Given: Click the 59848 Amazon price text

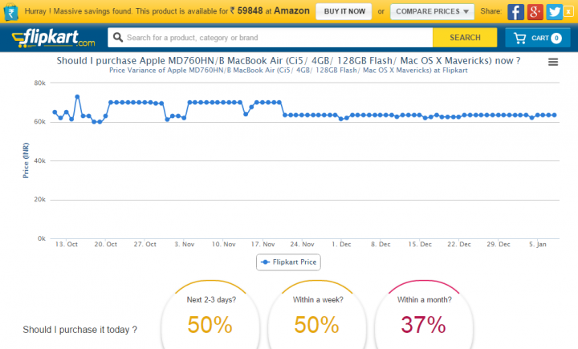Looking at the screenshot, I should (x=250, y=10).
